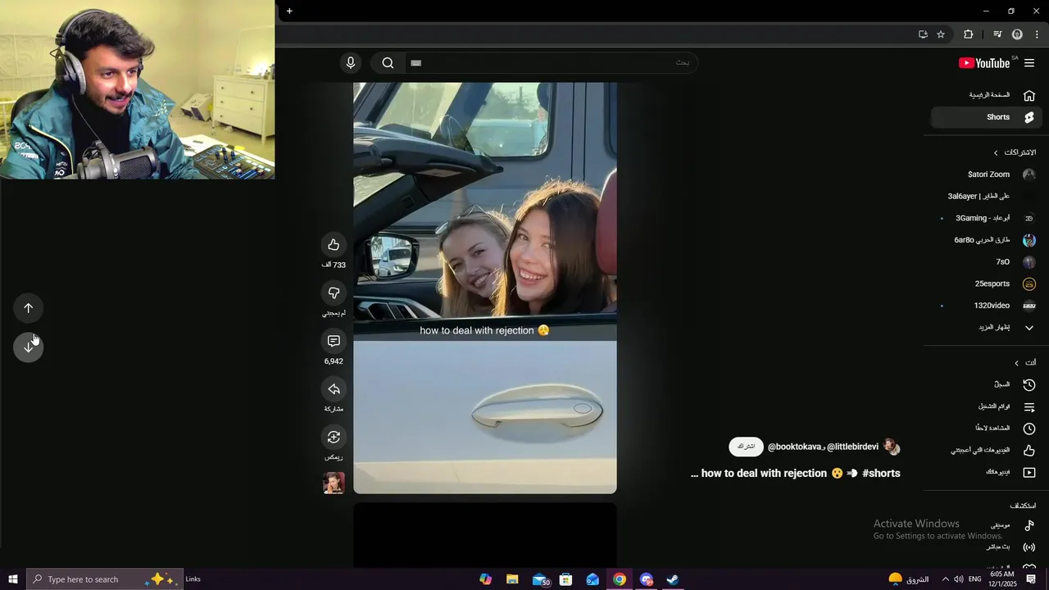1049x590 pixels.
Task: Open the volume control in system tray
Action: [959, 579]
